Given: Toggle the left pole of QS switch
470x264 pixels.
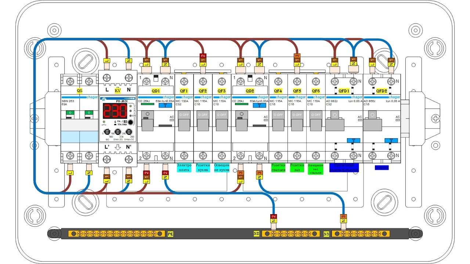Looking at the screenshot, I should coord(70,114).
